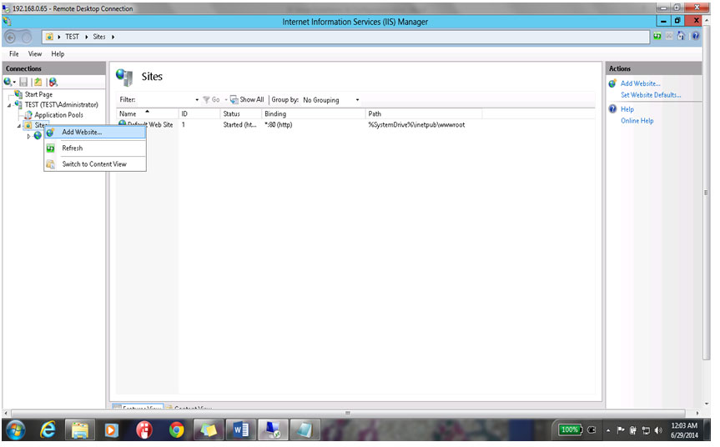The height and width of the screenshot is (447, 720).
Task: Click the green Refresh Page icon beside address bar
Action: [657, 36]
